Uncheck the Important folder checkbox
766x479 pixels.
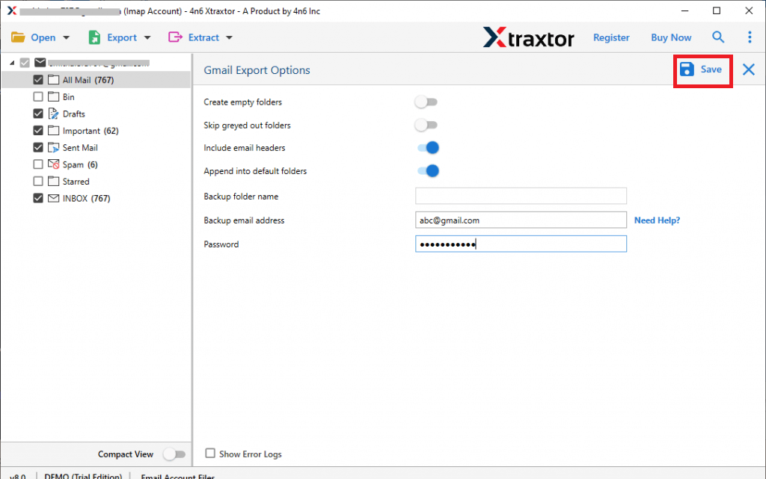point(38,131)
